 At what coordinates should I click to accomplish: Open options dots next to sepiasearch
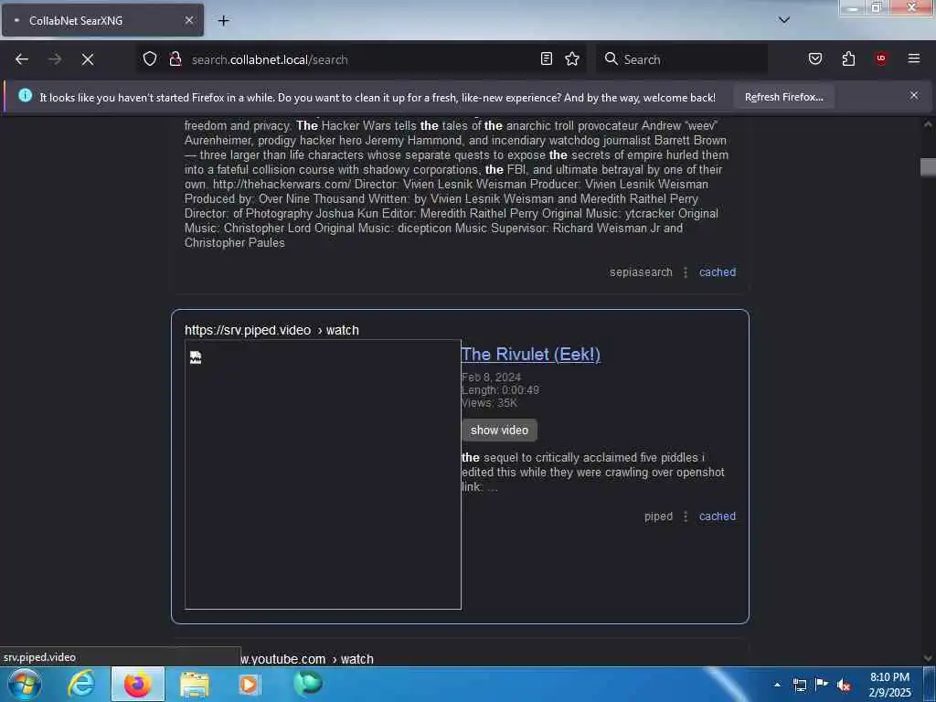click(x=686, y=272)
